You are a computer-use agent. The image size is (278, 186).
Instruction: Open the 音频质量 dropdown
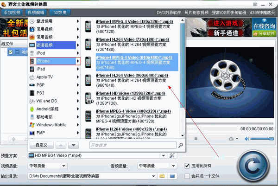pos(173,166)
